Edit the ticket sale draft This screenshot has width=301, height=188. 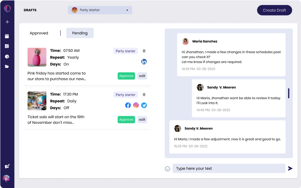(142, 120)
